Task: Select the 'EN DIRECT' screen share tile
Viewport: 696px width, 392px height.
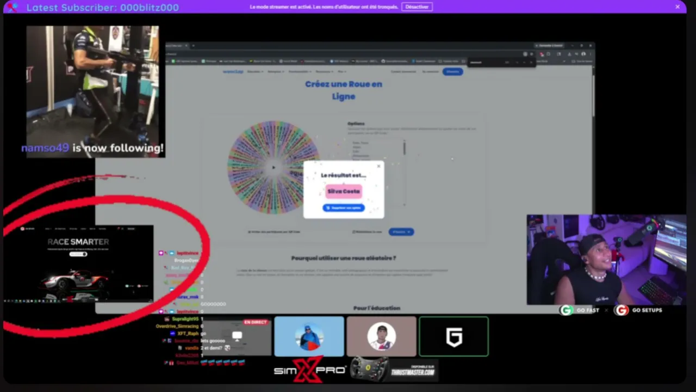Action: coord(237,336)
